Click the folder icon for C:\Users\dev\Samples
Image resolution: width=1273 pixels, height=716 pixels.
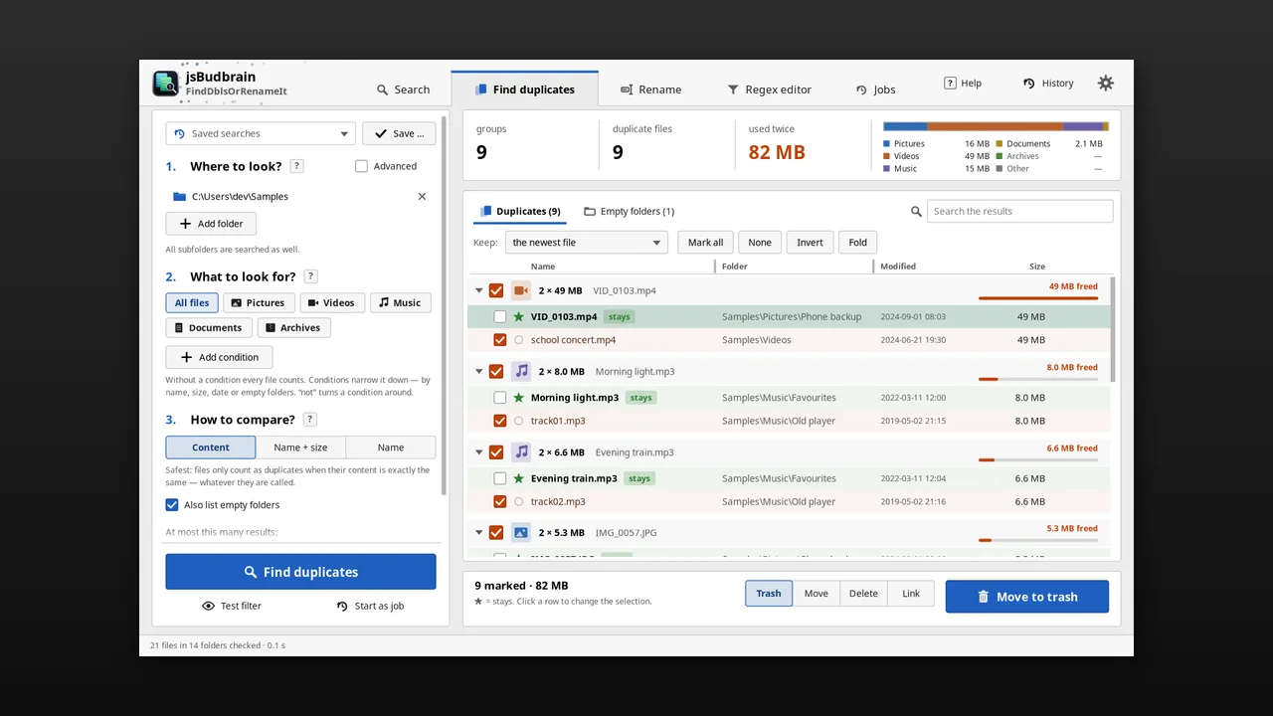179,197
